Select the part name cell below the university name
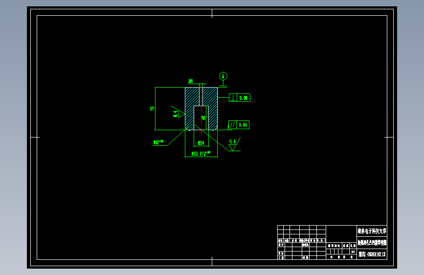 pyautogui.click(x=372, y=243)
